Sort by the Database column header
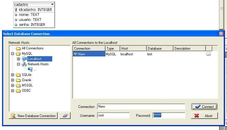227x130 pixels. (160, 49)
